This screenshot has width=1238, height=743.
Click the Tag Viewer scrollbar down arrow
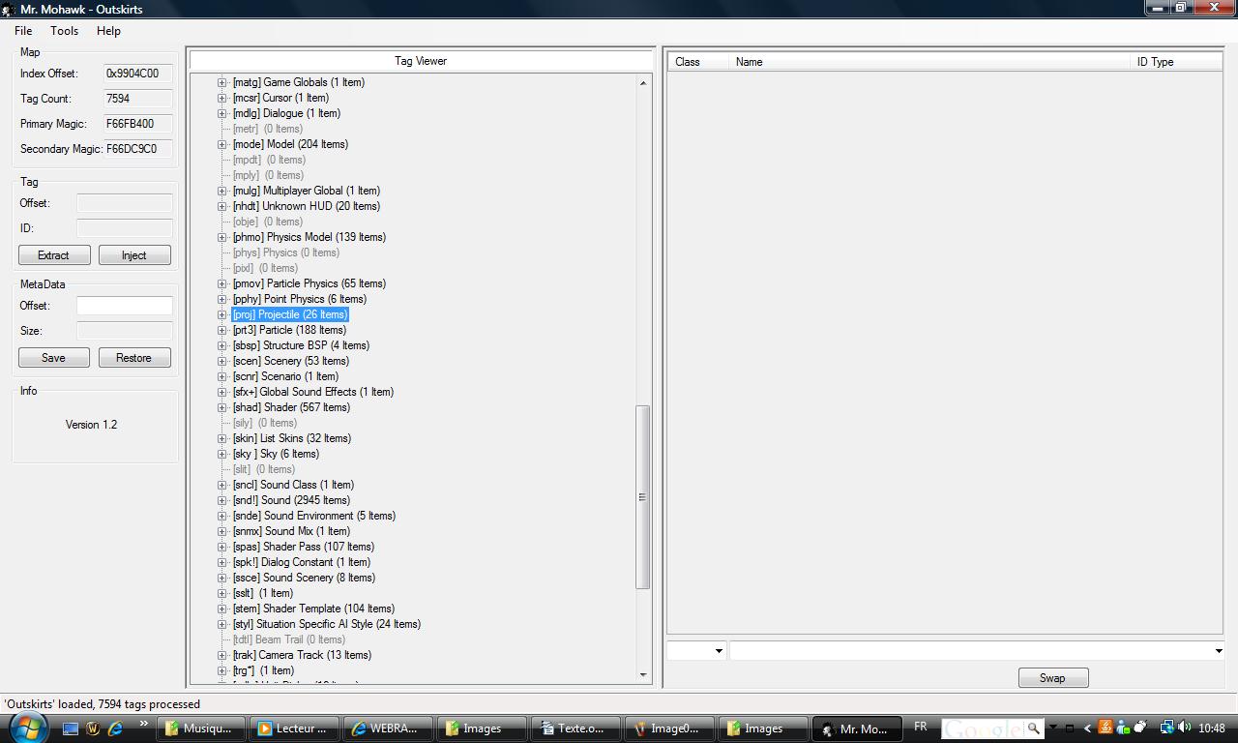(x=643, y=674)
